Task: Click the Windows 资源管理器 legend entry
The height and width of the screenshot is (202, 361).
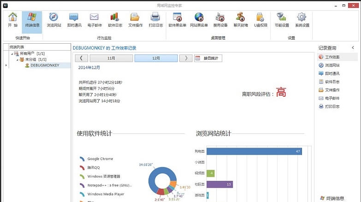Action: tap(100, 177)
